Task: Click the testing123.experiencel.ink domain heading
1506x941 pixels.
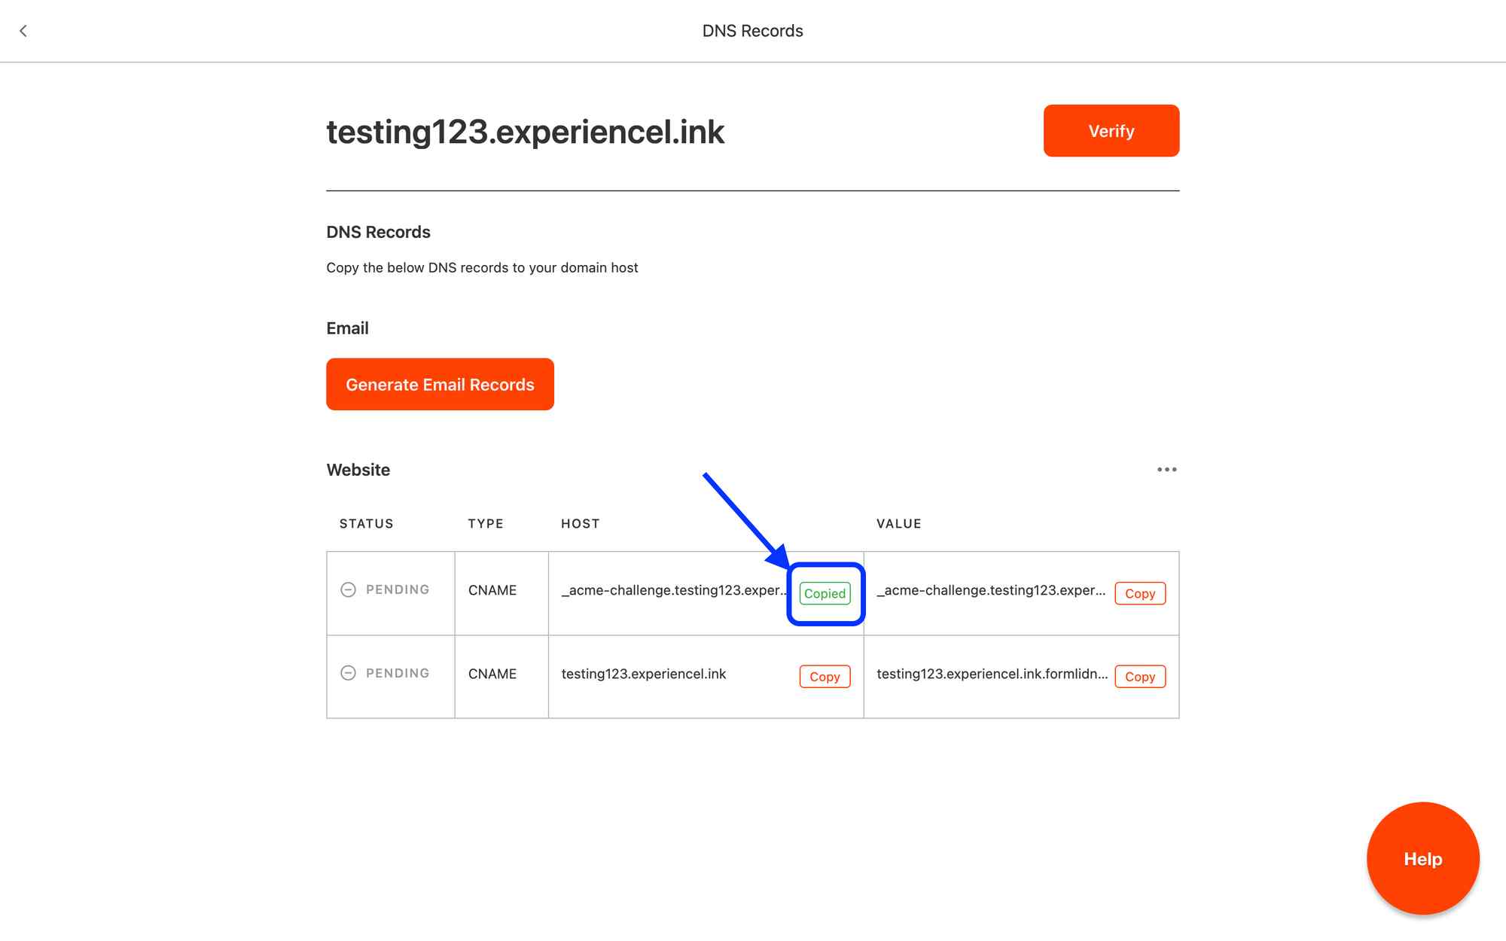Action: tap(525, 132)
